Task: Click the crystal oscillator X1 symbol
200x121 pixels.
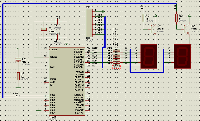Action: coord(44,29)
